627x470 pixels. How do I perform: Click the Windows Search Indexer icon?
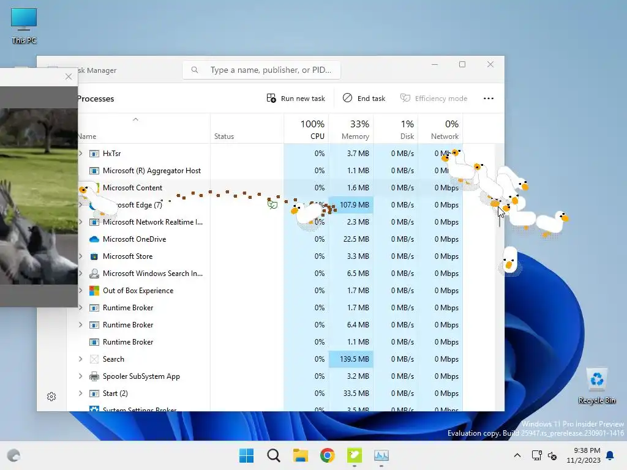94,274
